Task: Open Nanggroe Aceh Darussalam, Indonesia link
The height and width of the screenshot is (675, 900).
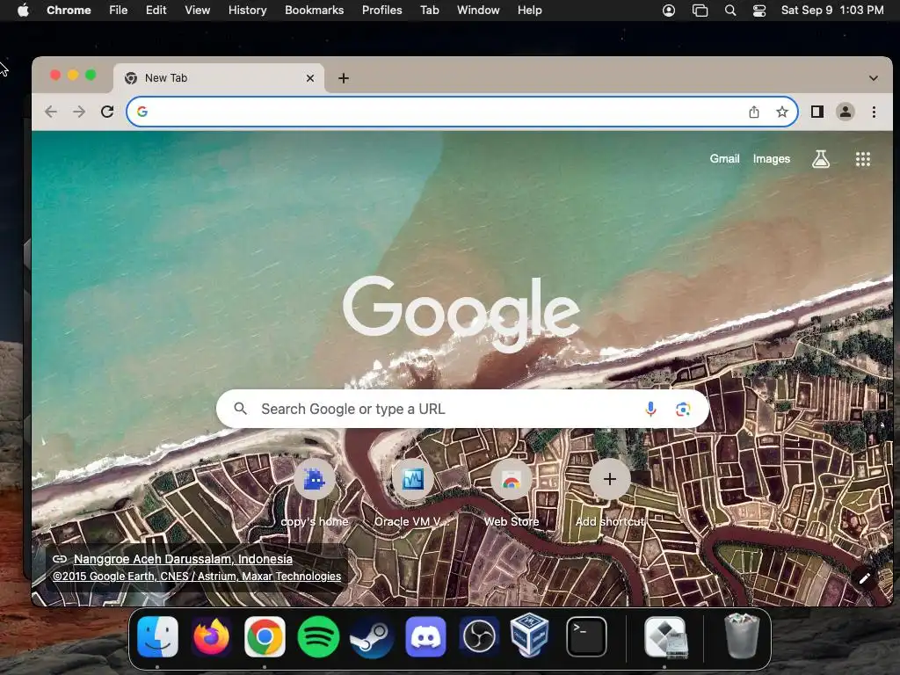Action: [x=183, y=558]
